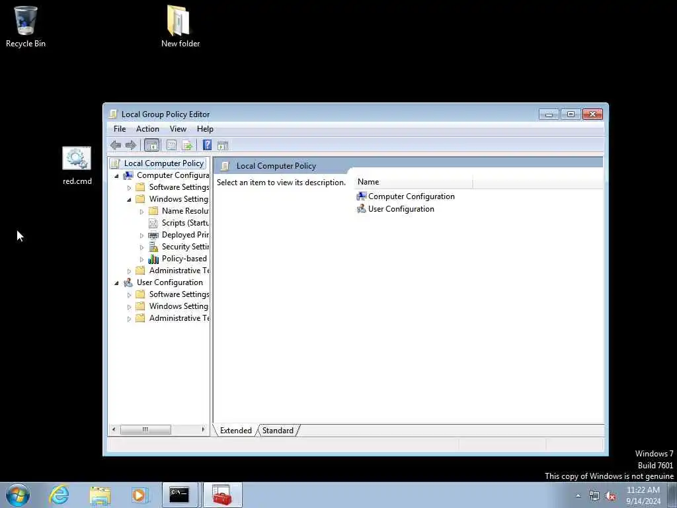Viewport: 677px width, 508px height.
Task: Select User Configuration in the right pane list
Action: (x=395, y=208)
